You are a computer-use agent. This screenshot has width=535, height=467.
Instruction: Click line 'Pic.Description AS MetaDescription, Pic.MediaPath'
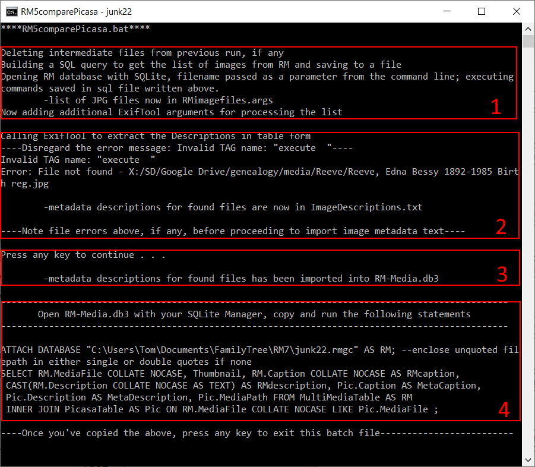point(209,397)
